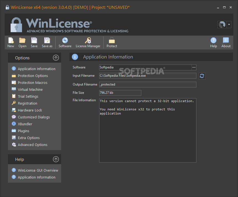The height and width of the screenshot is (197, 238).
Task: Click the Plugins icon in sidebar
Action: 14,131
